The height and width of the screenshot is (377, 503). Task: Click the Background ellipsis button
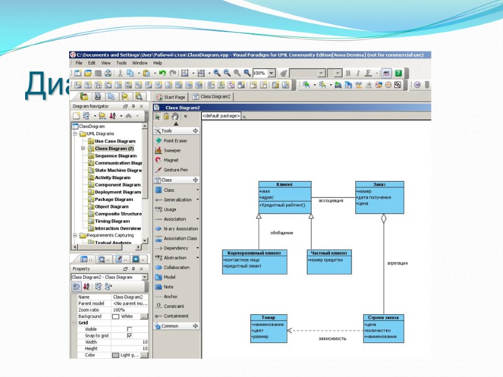coord(144,317)
